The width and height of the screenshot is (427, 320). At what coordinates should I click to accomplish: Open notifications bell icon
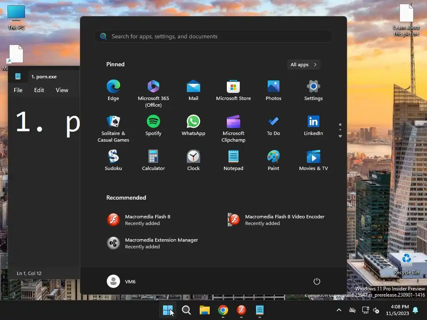[416, 310]
